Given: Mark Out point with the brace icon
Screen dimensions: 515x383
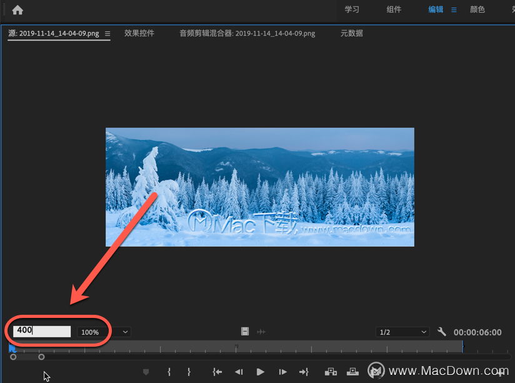Looking at the screenshot, I should (189, 372).
